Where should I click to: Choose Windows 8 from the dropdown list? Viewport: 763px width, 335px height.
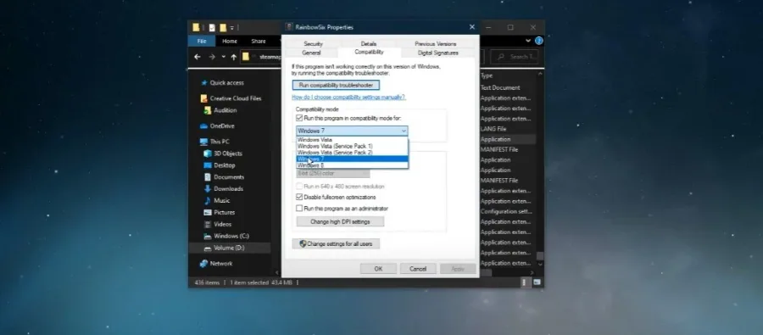tap(353, 165)
